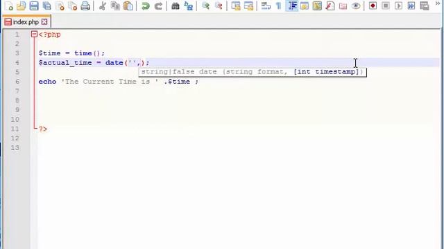Viewport: 444px width, 249px height.
Task: Click '.$time' at the end of line 6
Action: click(x=177, y=82)
